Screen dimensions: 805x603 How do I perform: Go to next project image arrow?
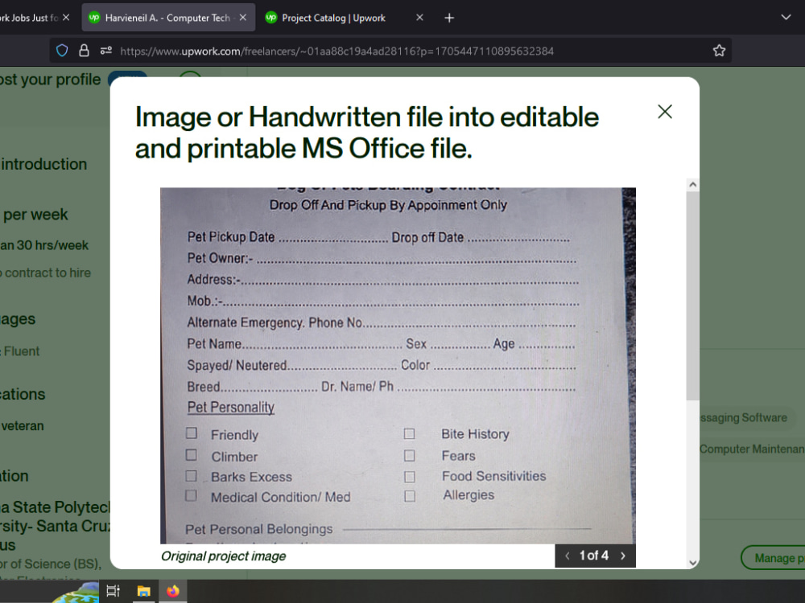623,556
